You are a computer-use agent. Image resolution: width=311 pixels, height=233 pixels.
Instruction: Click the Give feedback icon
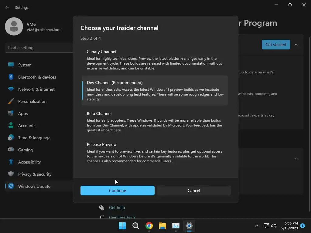[x=101, y=217]
